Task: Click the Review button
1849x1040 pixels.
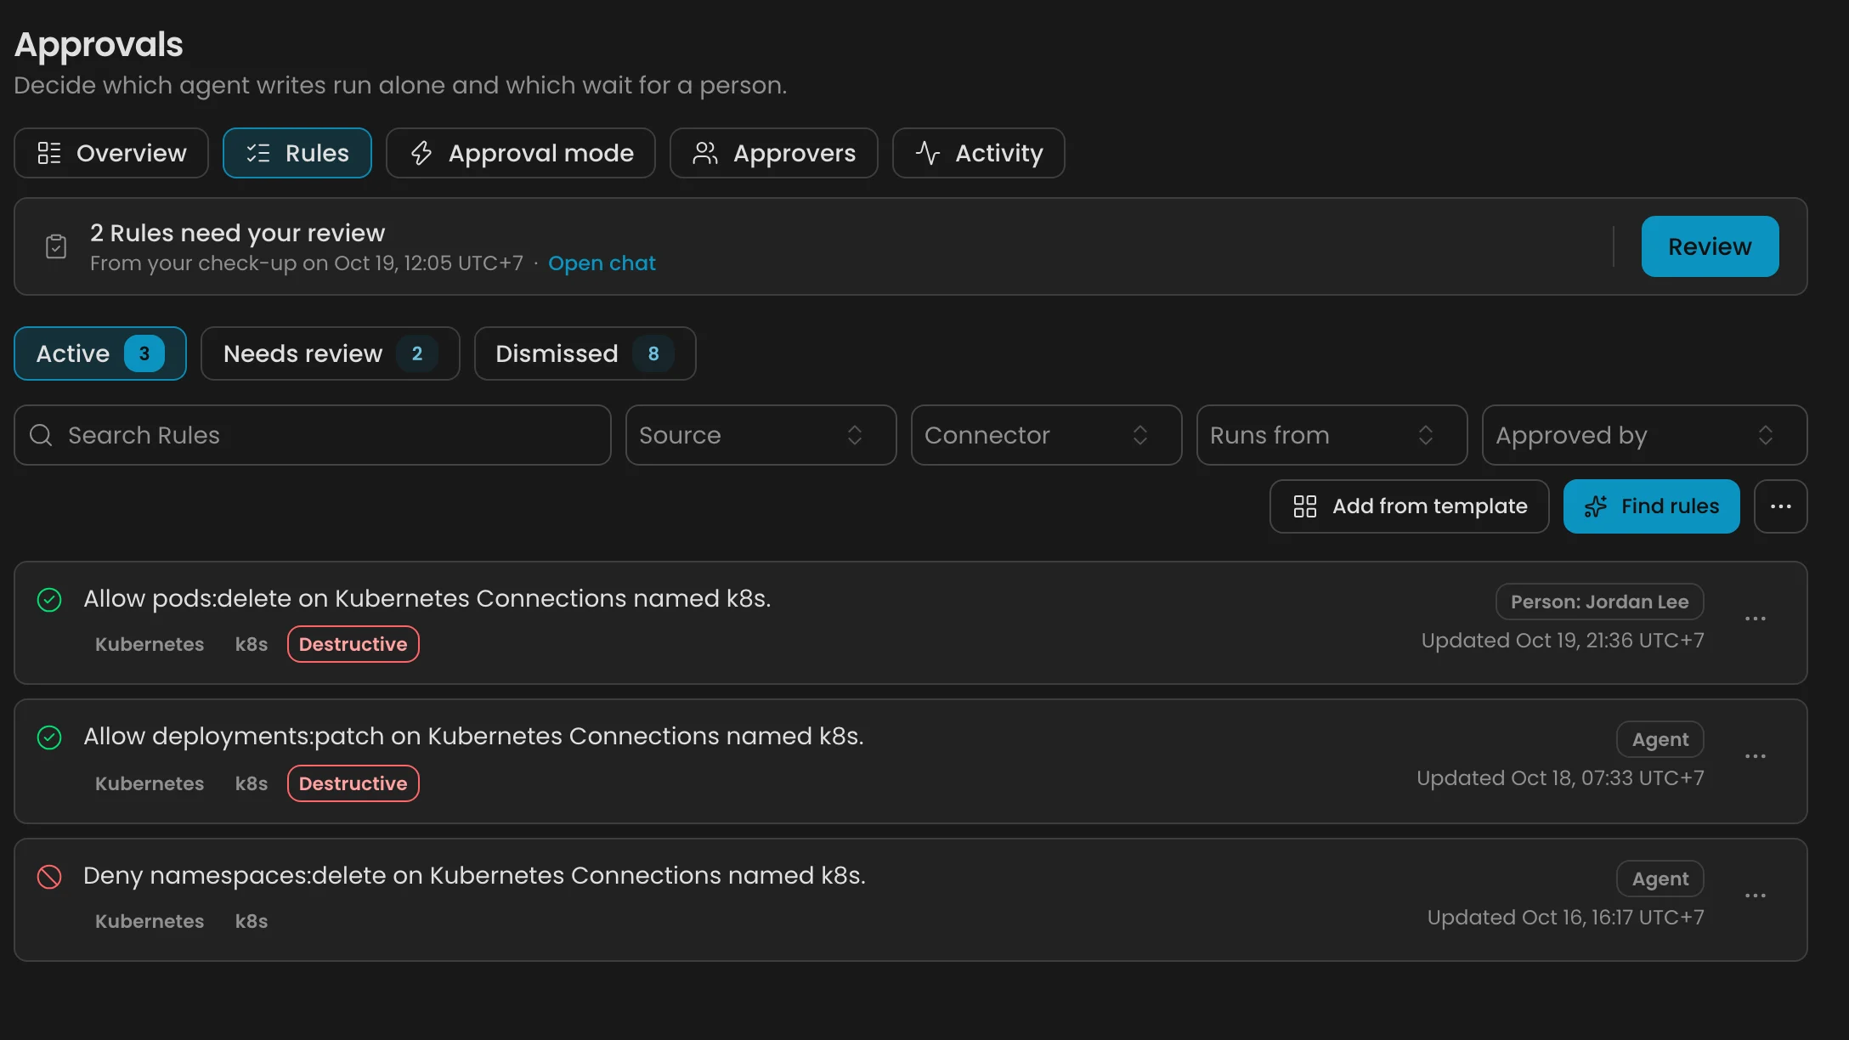Action: (x=1710, y=246)
